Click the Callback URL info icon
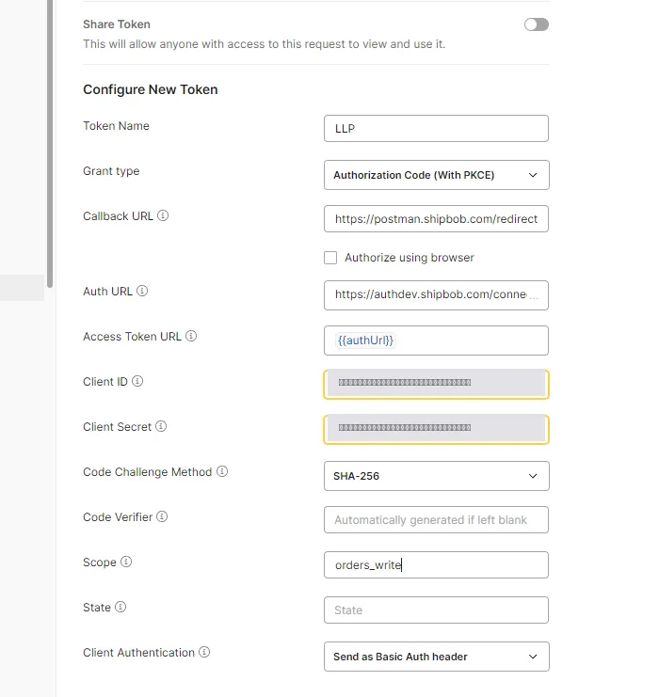Viewport: 659px width, 697px height. 163,215
